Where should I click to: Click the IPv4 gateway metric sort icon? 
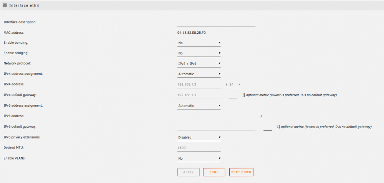pos(244,95)
